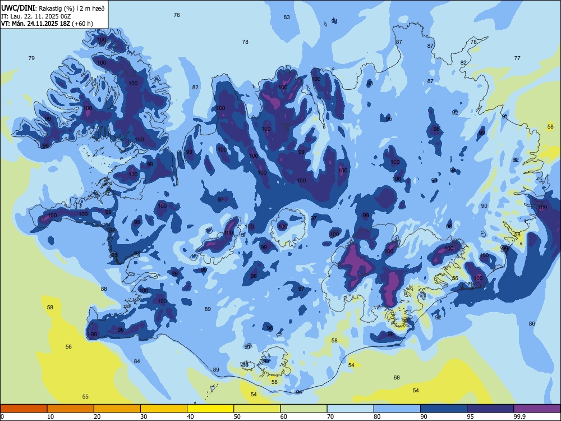Pick the pale green 60–70 legend swatch

click(304, 409)
